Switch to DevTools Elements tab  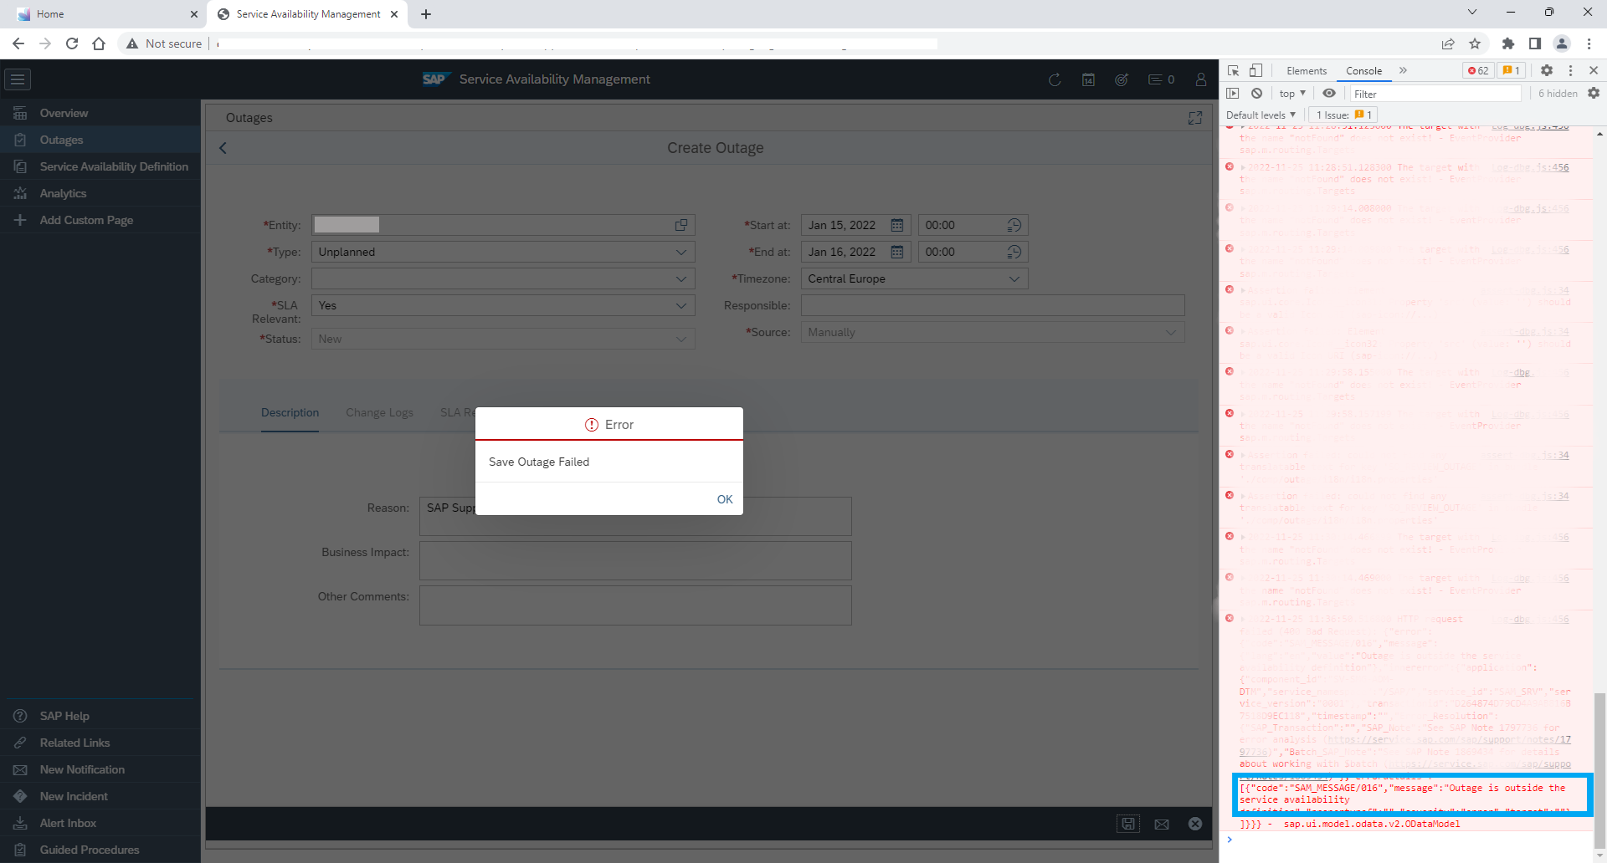tap(1307, 71)
